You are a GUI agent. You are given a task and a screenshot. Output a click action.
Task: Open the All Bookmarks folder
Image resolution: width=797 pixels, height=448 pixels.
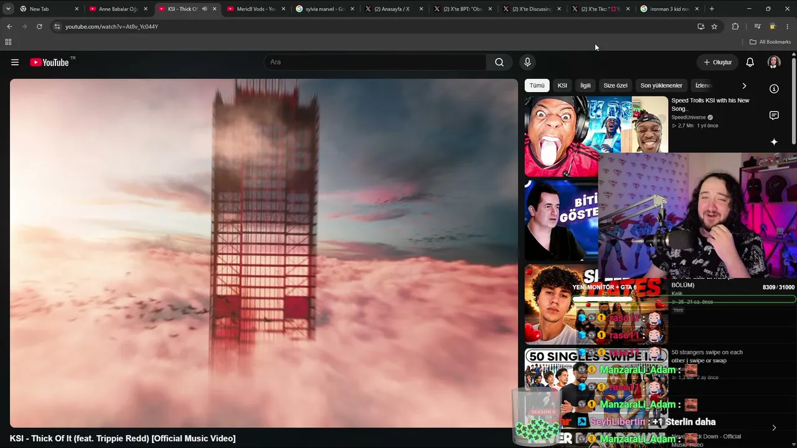point(770,42)
